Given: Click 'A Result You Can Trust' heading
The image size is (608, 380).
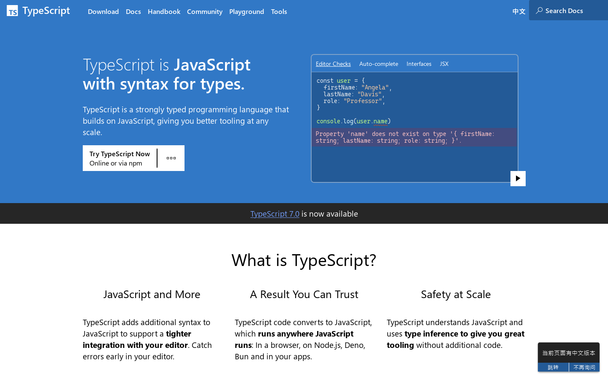Looking at the screenshot, I should click(304, 294).
